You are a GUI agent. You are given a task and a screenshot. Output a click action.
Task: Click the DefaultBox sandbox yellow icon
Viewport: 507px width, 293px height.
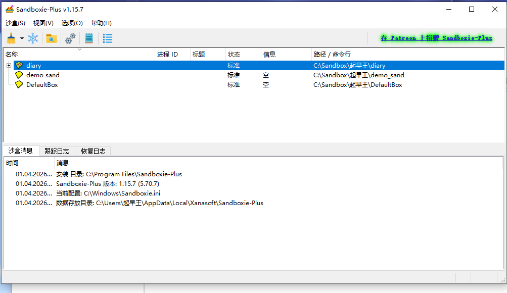(19, 85)
